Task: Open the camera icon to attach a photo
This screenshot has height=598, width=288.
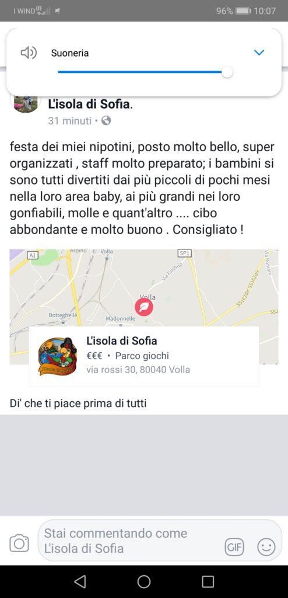Action: pos(19,543)
